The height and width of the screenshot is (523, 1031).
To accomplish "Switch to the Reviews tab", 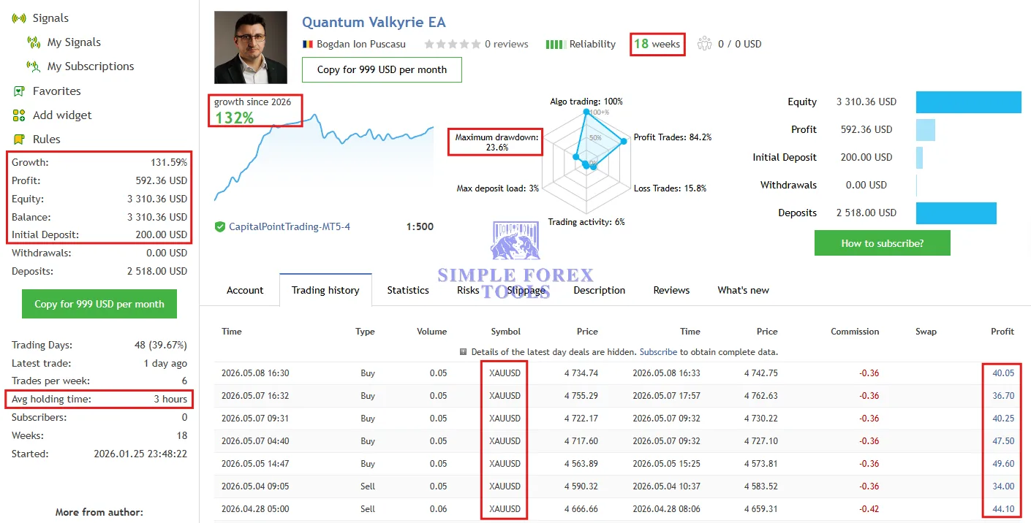I will (671, 290).
